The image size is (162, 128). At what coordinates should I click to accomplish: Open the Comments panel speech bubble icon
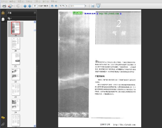[3, 118]
